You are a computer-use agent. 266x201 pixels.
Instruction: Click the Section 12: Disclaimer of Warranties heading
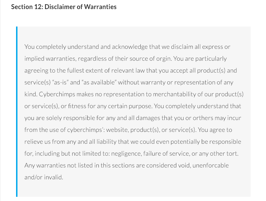[x=64, y=7]
